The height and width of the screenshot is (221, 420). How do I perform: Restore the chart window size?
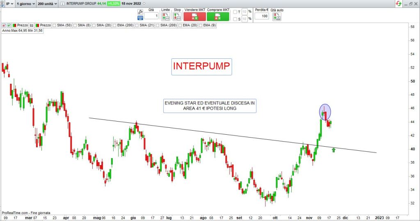[x=411, y=4]
